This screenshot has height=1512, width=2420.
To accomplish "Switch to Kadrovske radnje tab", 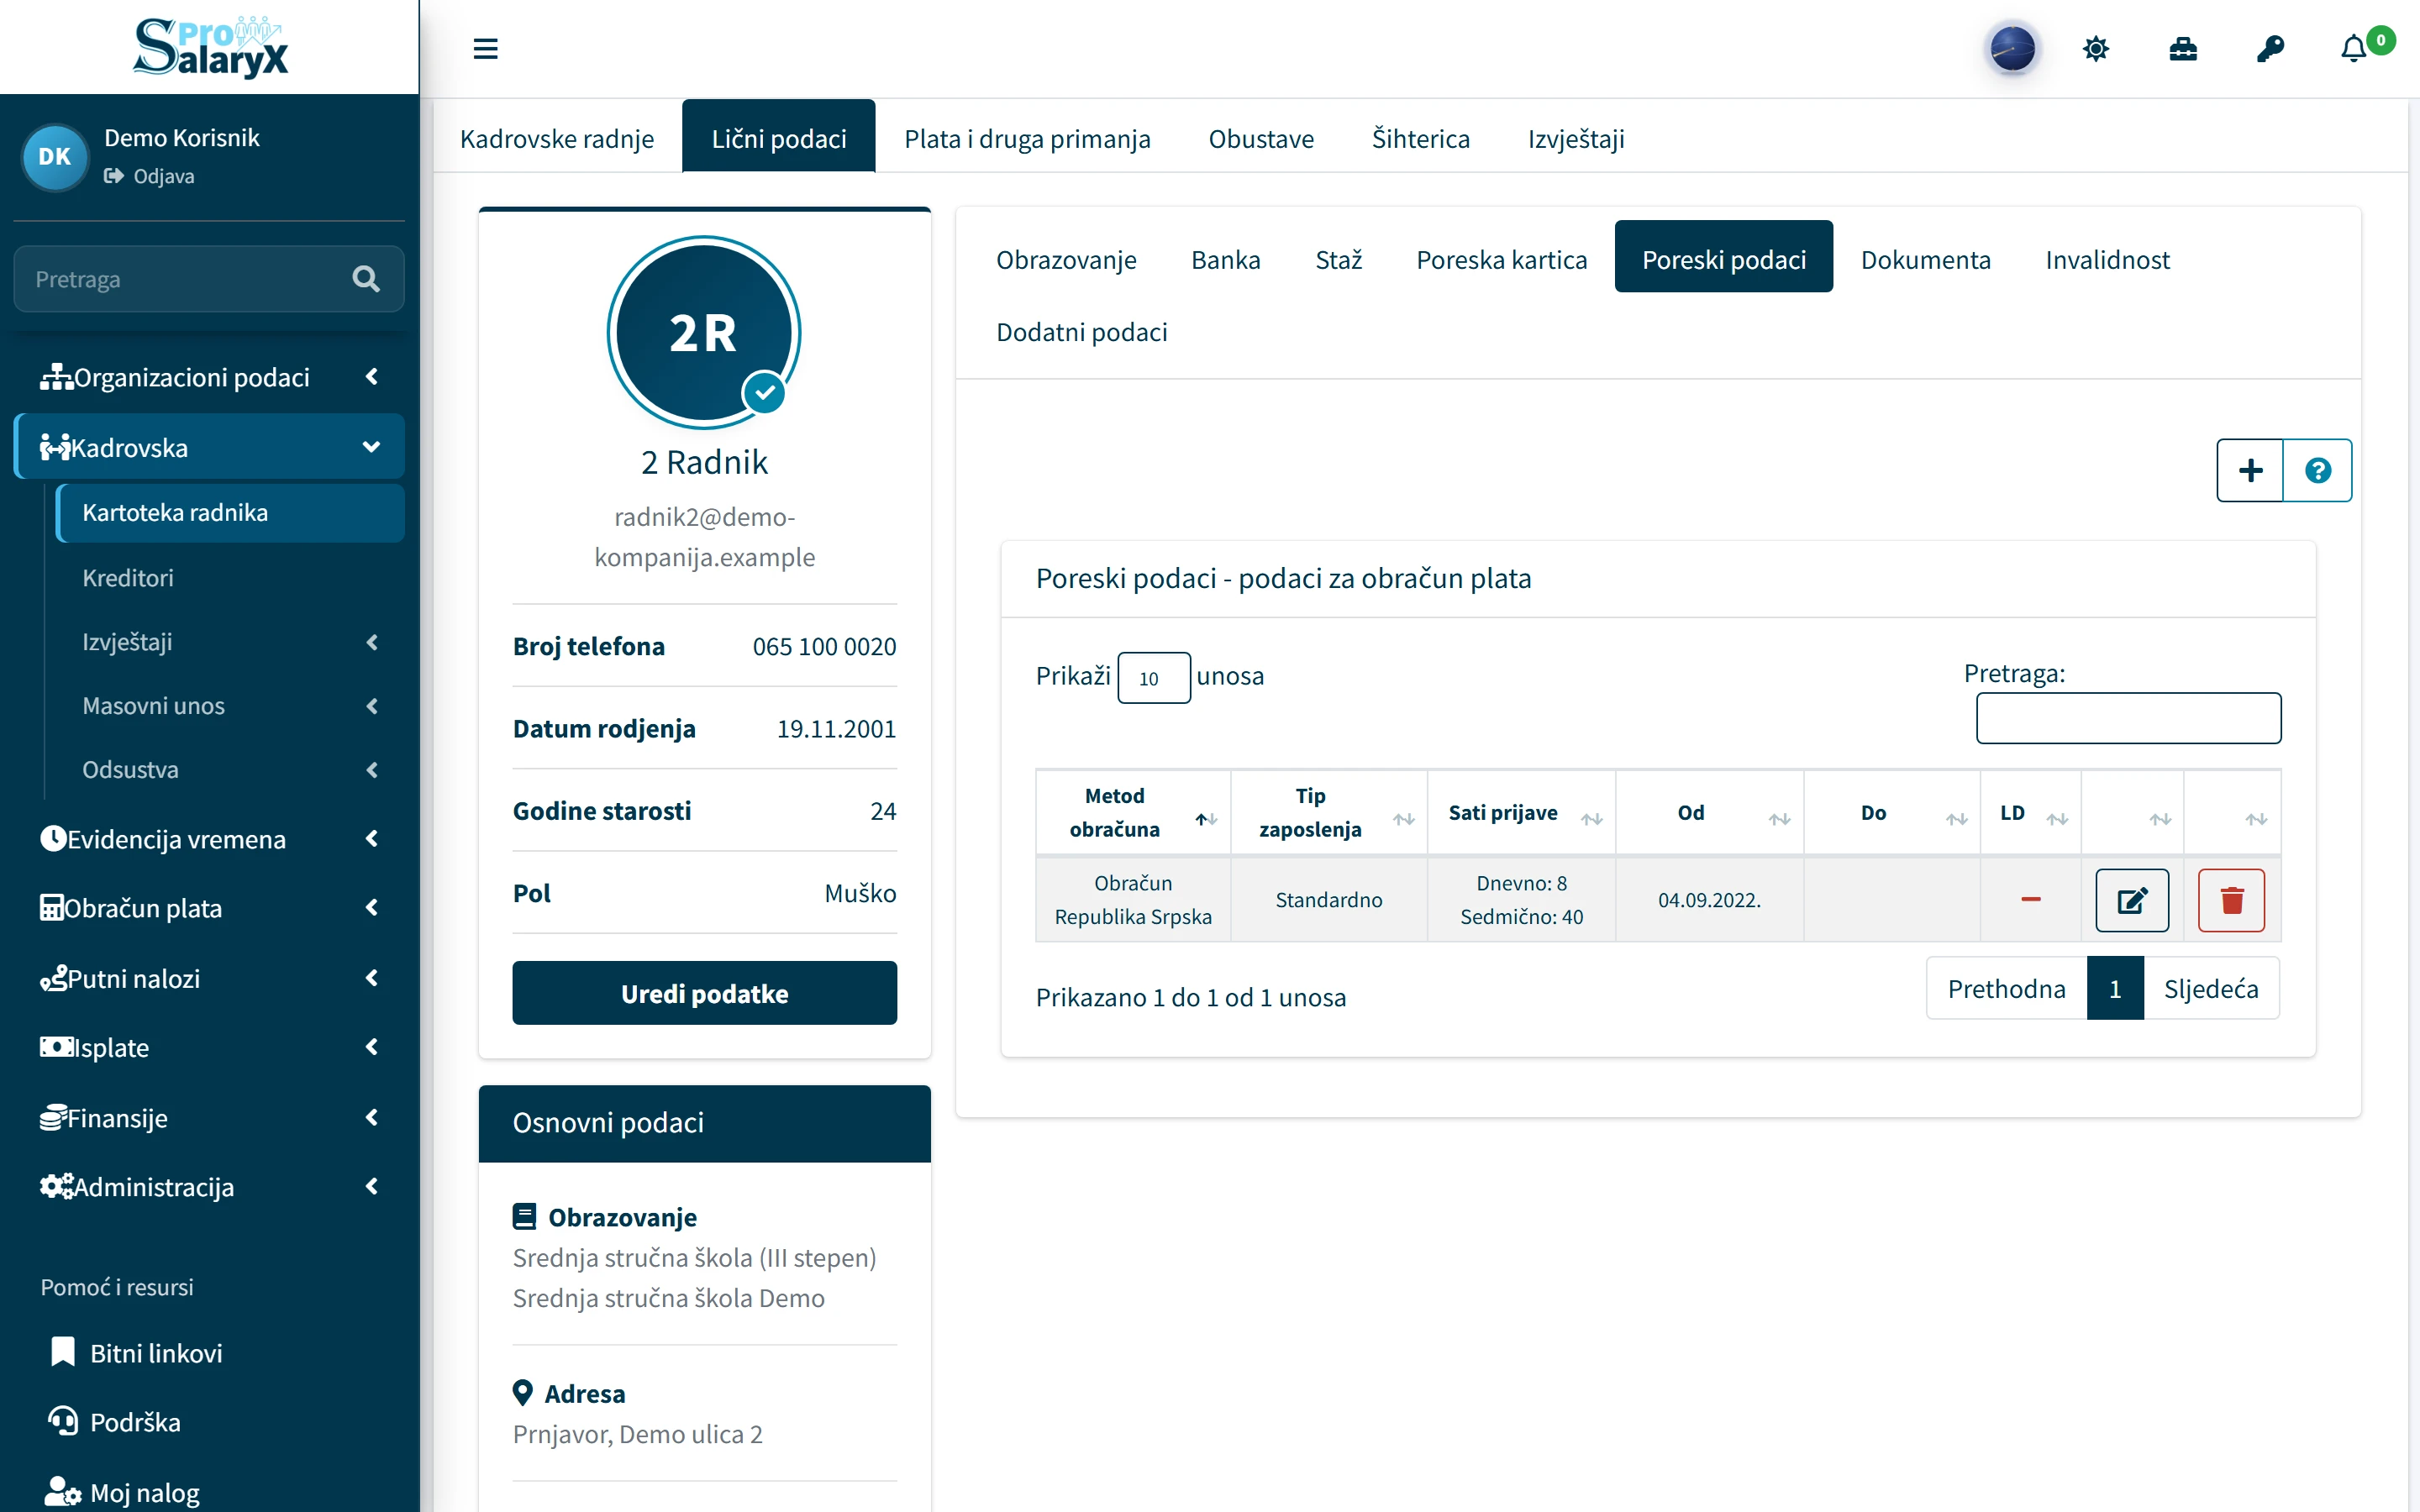I will point(557,138).
